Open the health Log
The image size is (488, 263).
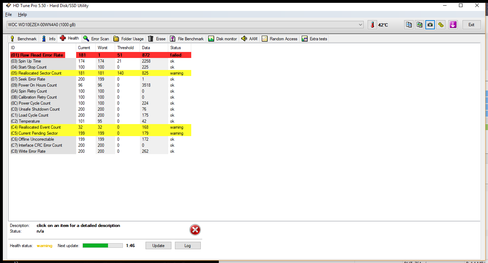(188, 246)
